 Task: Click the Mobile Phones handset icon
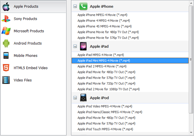click(x=6, y=55)
